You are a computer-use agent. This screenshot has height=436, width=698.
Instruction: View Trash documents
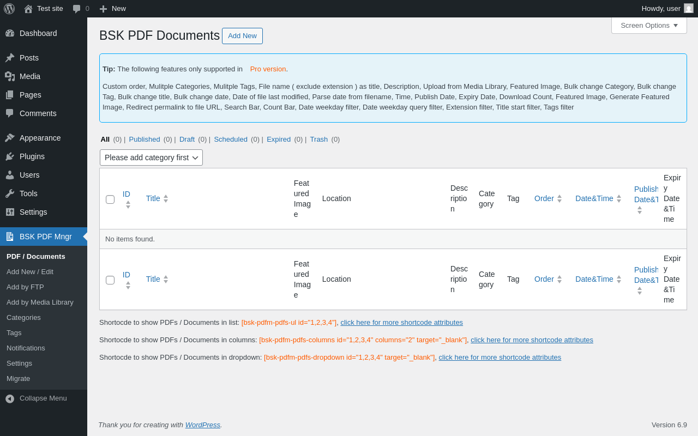(x=319, y=139)
